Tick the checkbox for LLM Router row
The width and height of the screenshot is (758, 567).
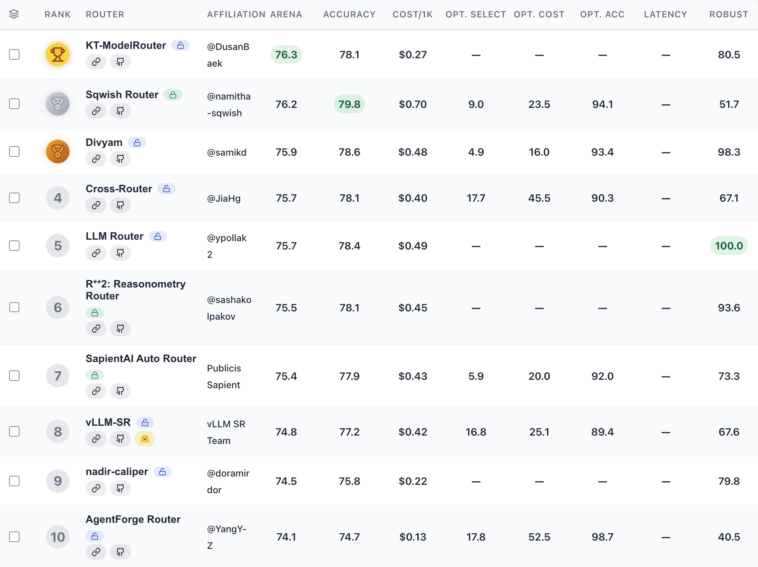click(x=14, y=246)
